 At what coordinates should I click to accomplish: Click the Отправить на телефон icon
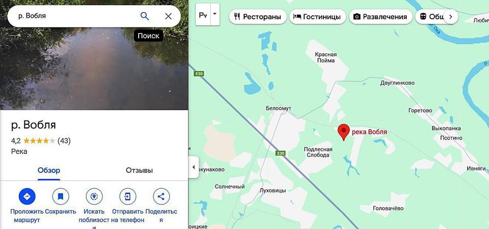pyautogui.click(x=128, y=197)
